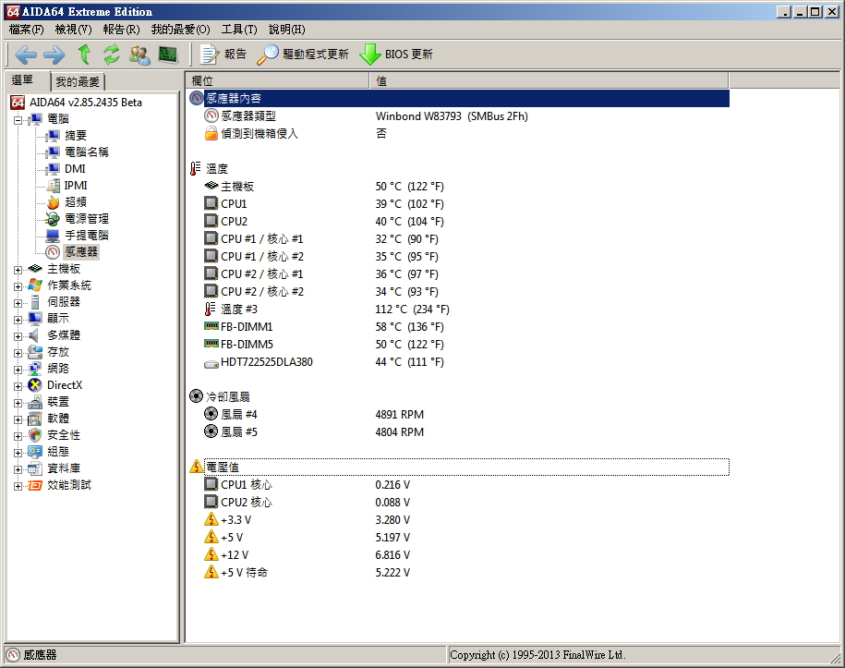Open the 工具(T) menu
Screen dimensions: 845x668
coord(239,30)
